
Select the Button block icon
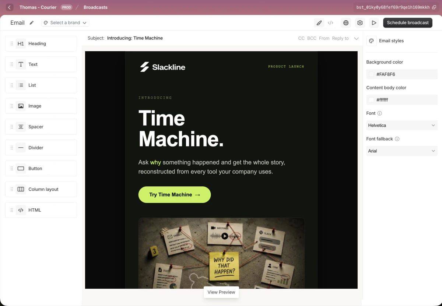[21, 168]
